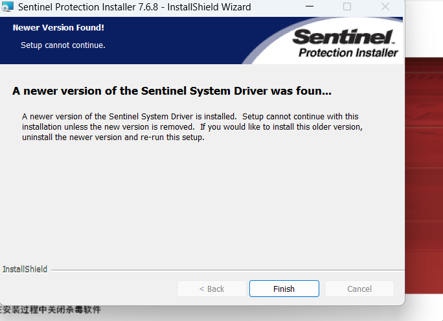Viewport: 443px width, 321px height.
Task: Click the Sentinel logo in banner
Action: click(x=343, y=36)
